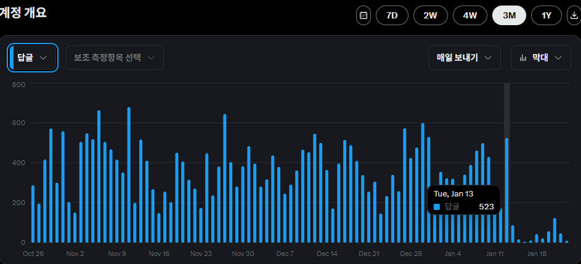Click the Dec 14 axis label

(x=327, y=254)
